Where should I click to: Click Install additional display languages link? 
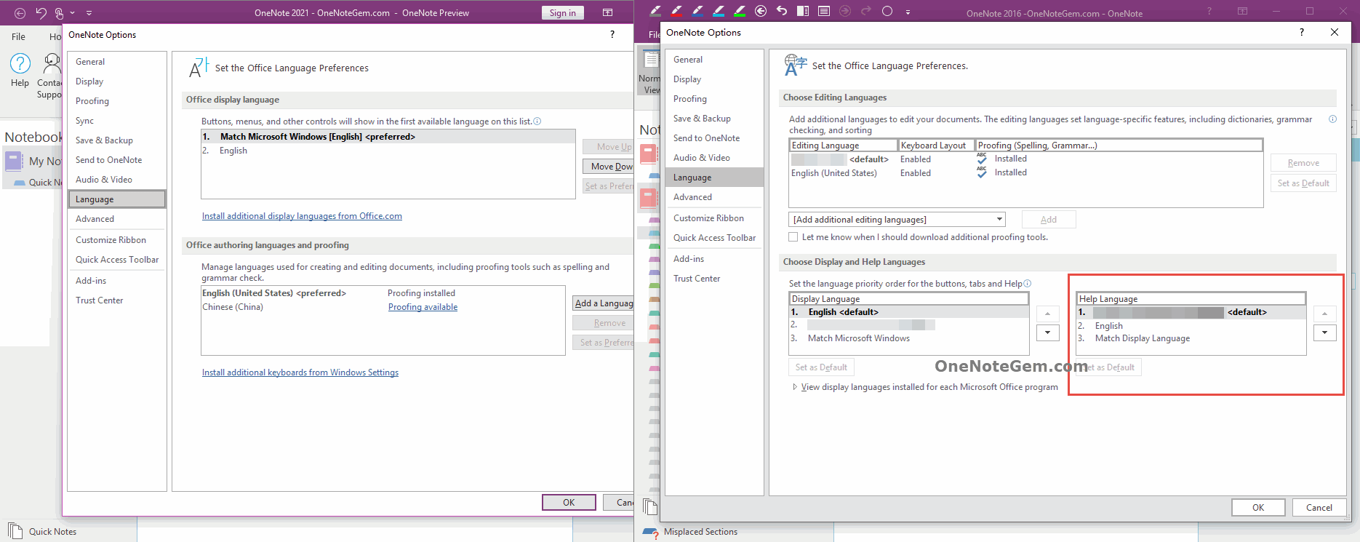tap(302, 216)
